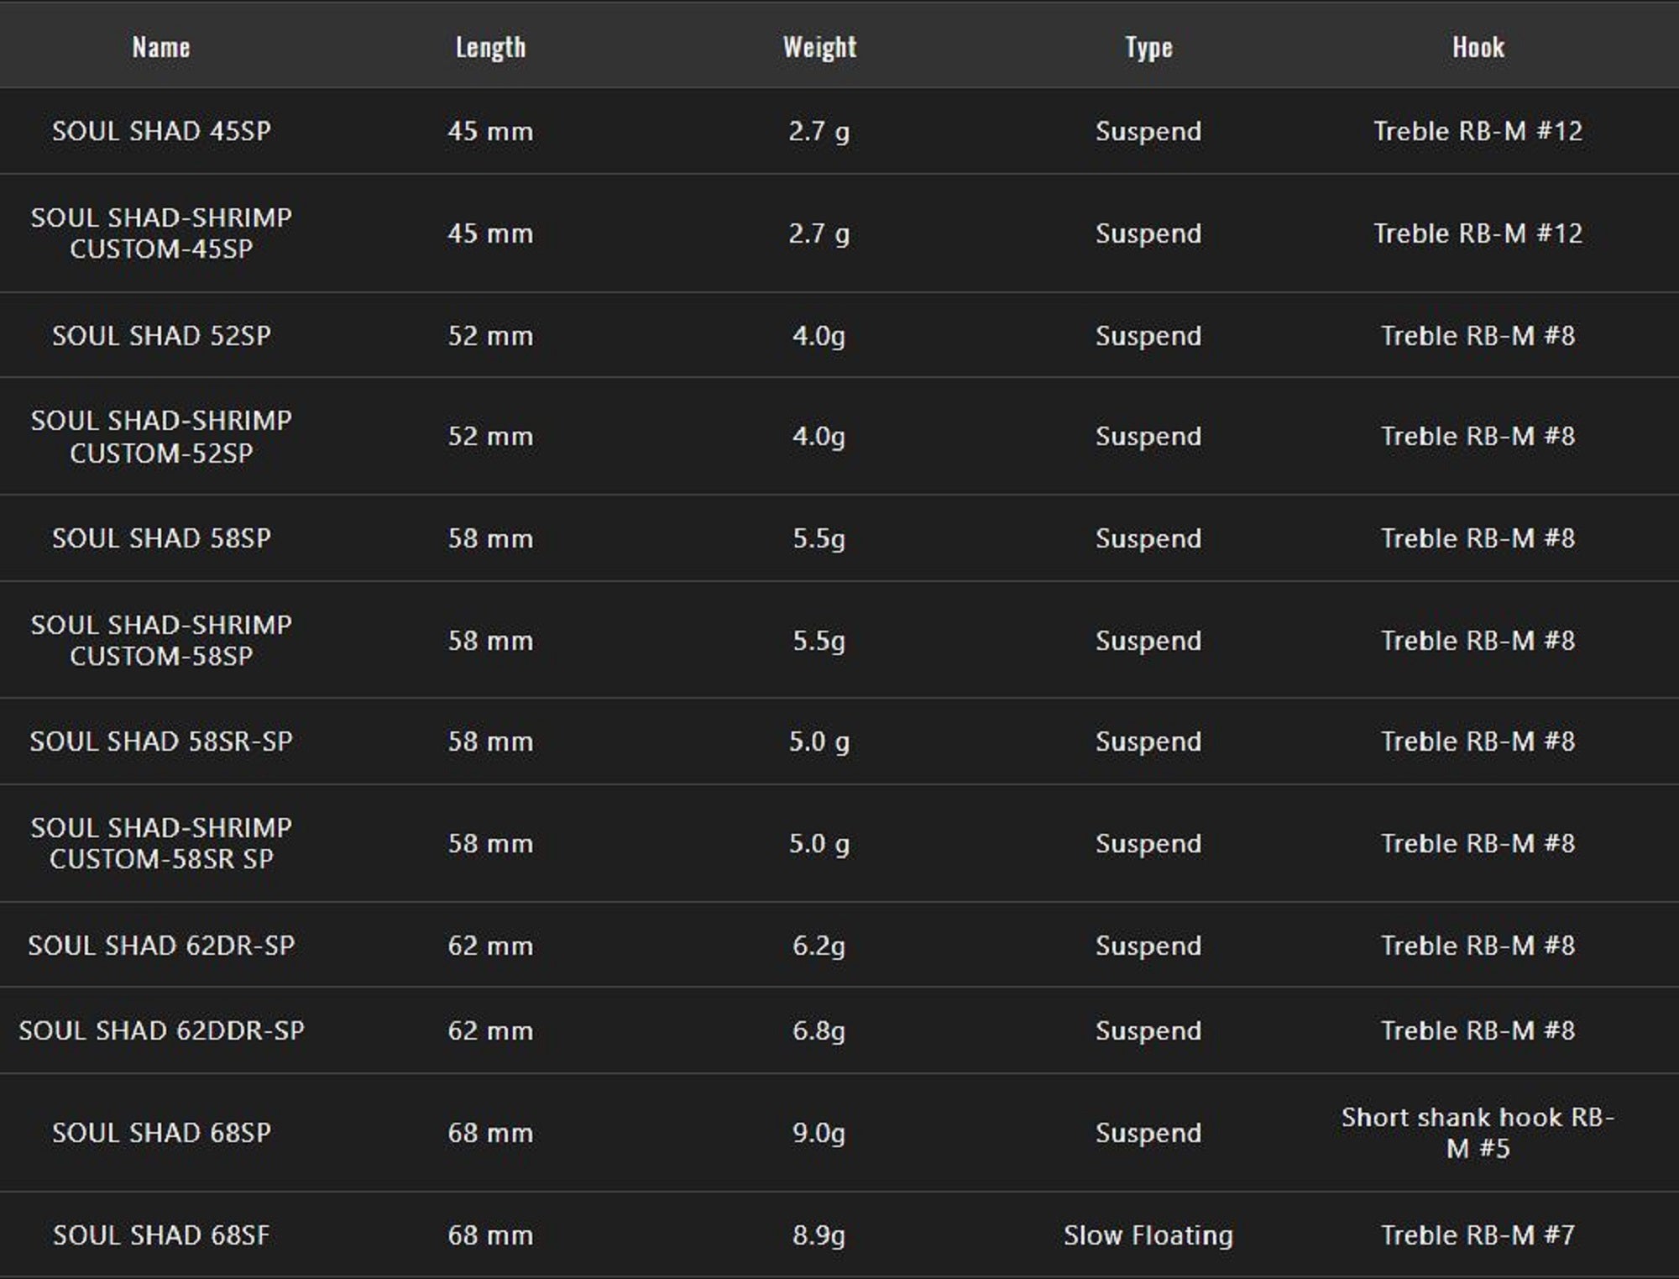
Task: Click SOUL SHAD-SHRIMP CUSTOM-45SP product name
Action: click(x=161, y=233)
